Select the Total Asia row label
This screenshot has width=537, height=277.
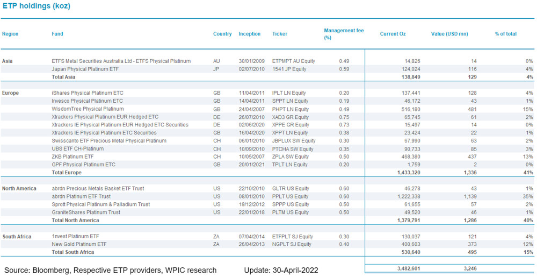[63, 77]
